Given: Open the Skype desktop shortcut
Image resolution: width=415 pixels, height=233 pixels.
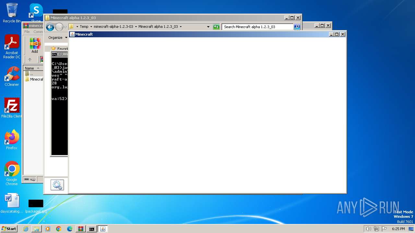Looking at the screenshot, I should pos(36,12).
